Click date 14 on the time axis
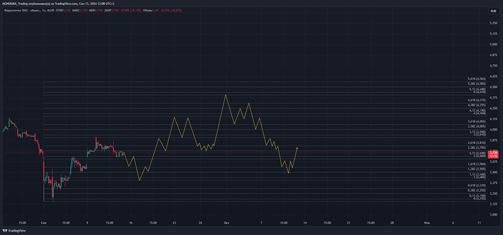The image size is (503, 235). click(x=305, y=222)
